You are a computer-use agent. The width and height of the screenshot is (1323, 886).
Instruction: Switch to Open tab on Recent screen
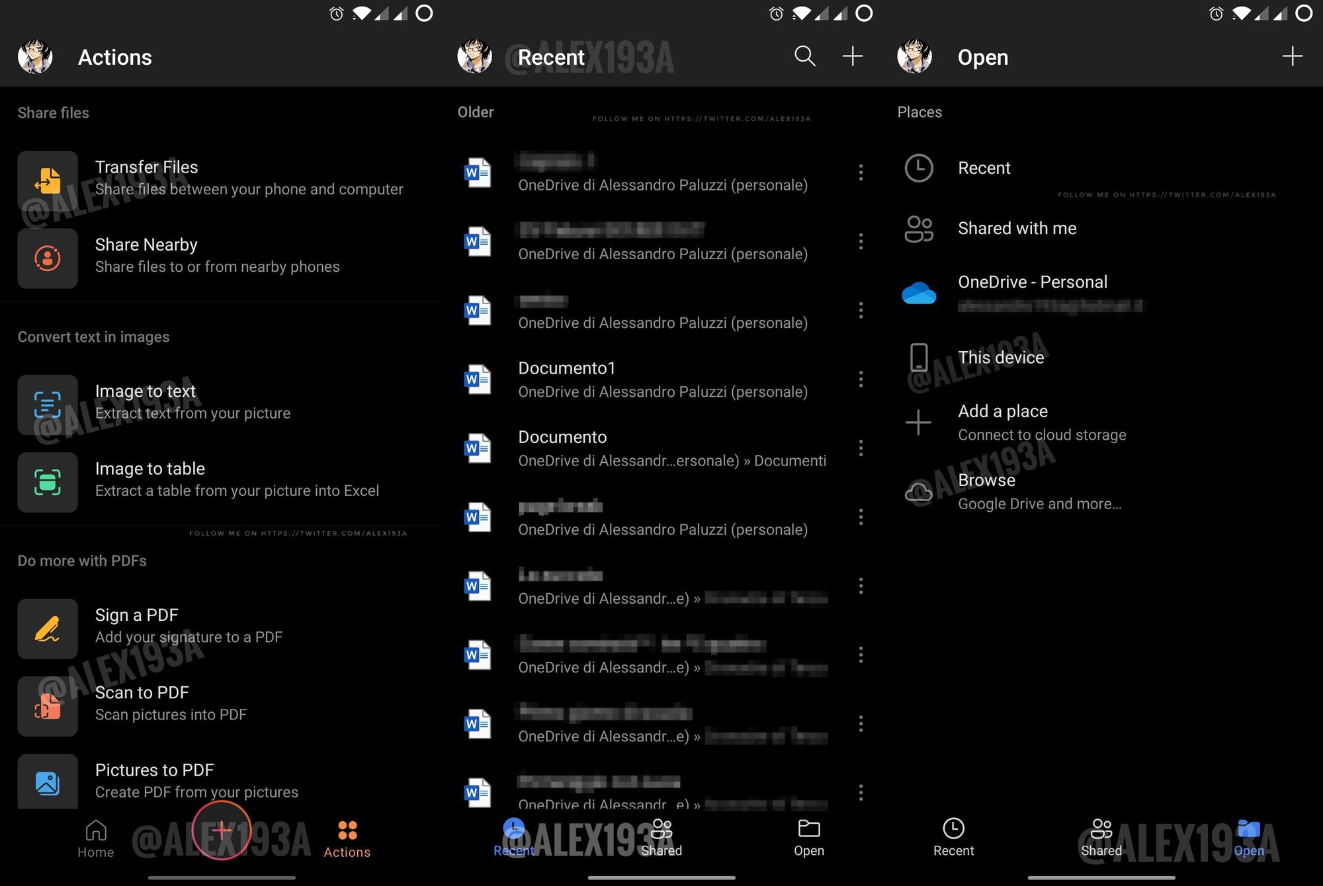pos(809,837)
